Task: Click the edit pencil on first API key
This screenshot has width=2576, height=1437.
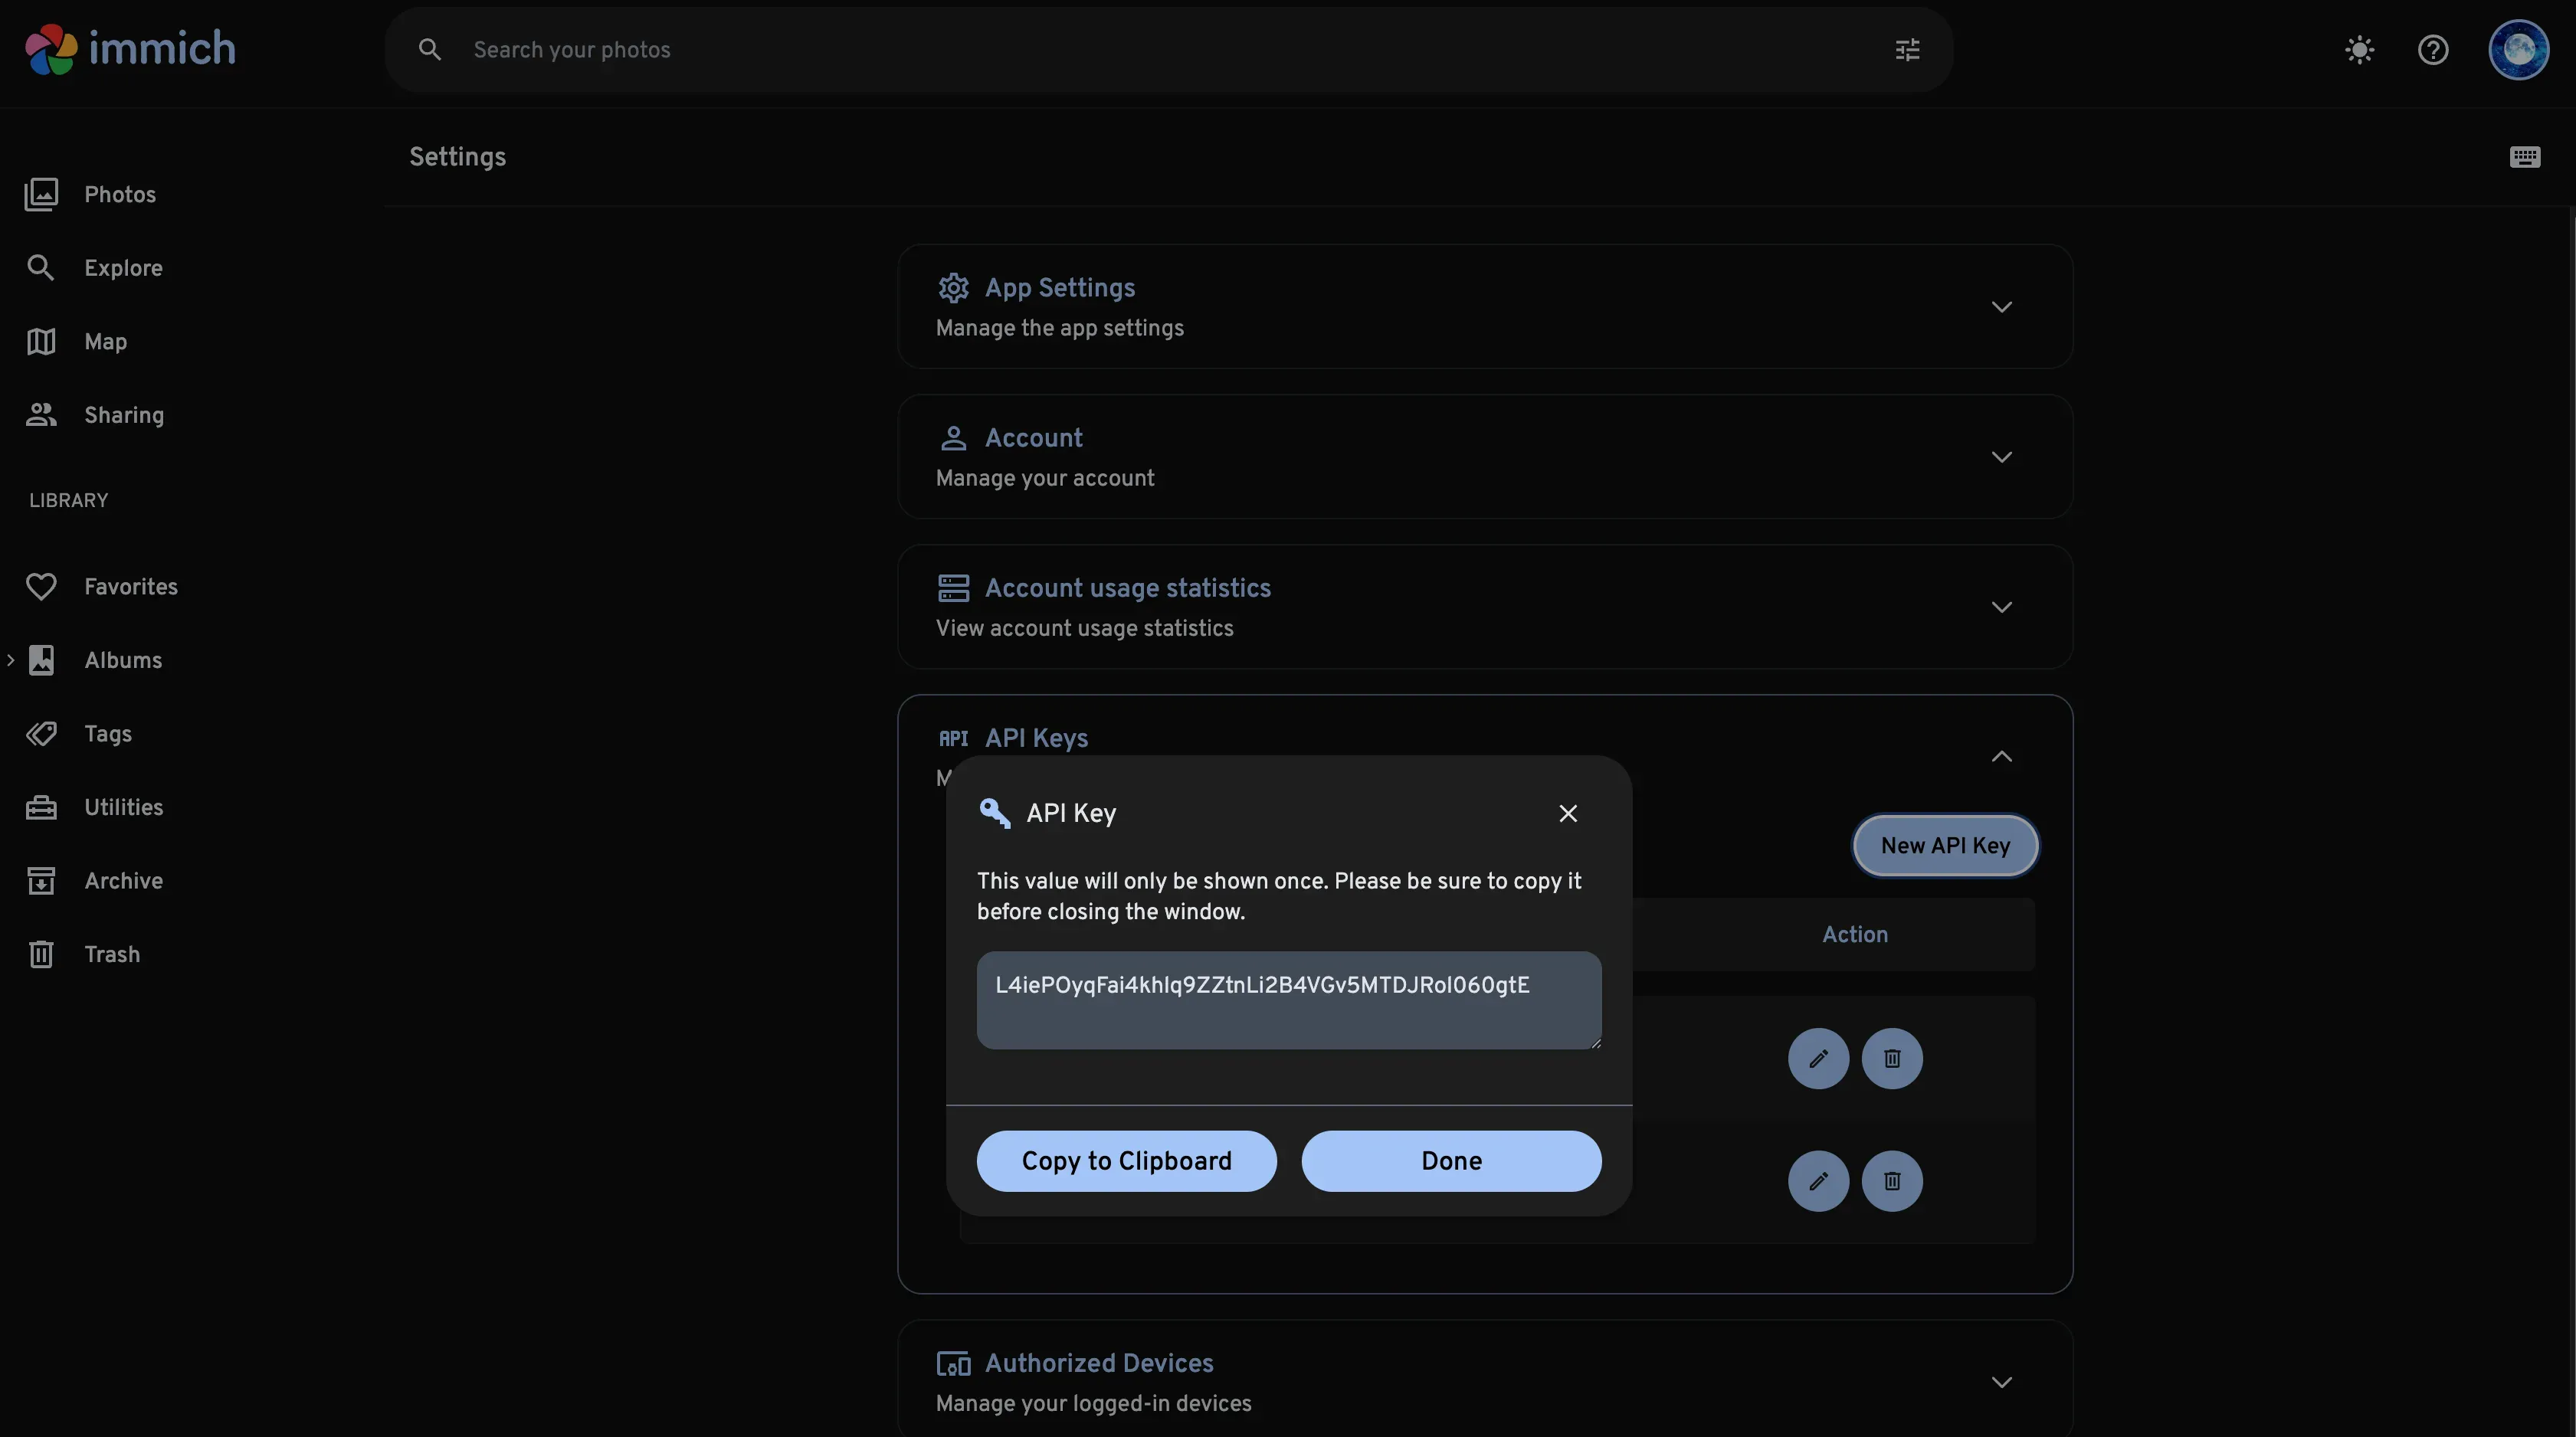Action: [x=1818, y=1058]
